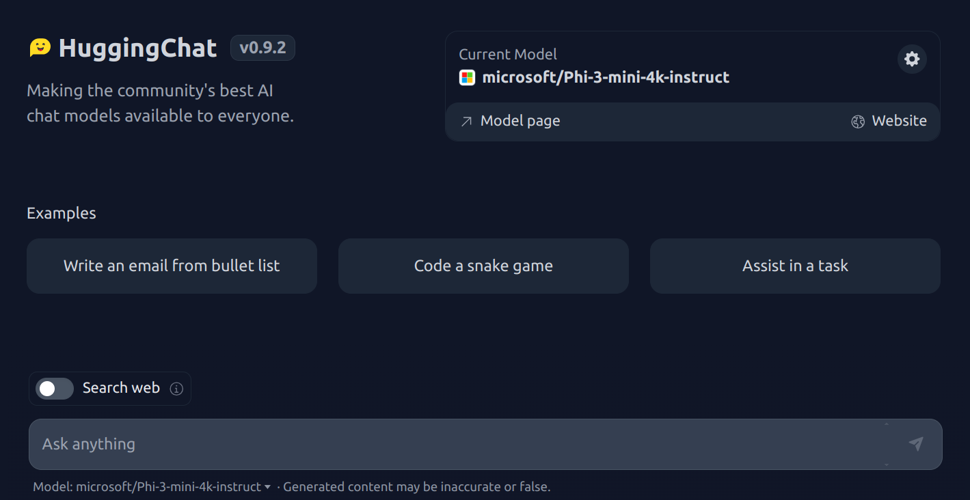Click the up arrow in the message box
Viewport: 970px width, 500px height.
pos(887,424)
